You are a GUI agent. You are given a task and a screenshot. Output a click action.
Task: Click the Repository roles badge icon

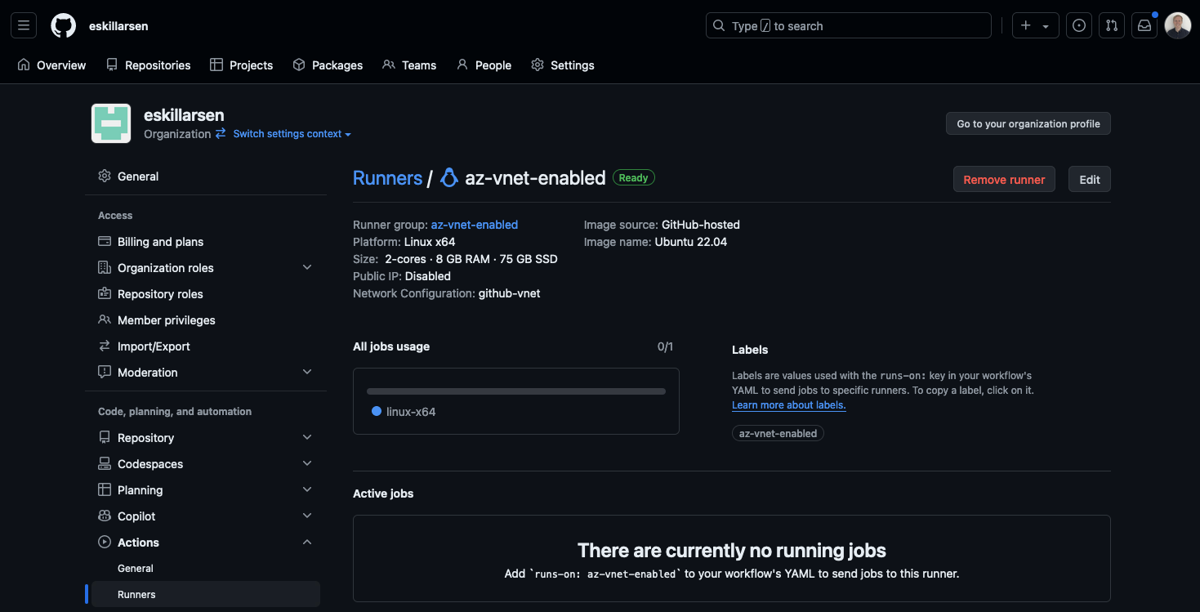click(x=105, y=293)
